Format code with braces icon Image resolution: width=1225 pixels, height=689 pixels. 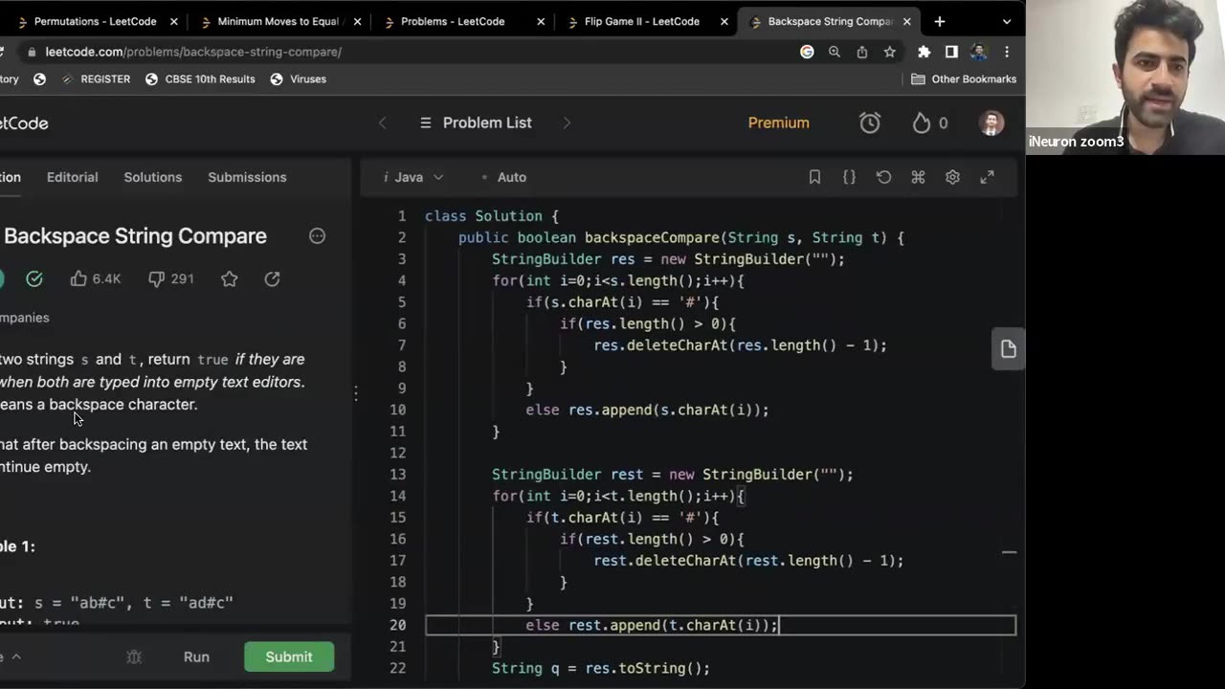coord(849,177)
